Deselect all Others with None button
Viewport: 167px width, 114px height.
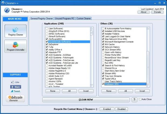(109, 91)
